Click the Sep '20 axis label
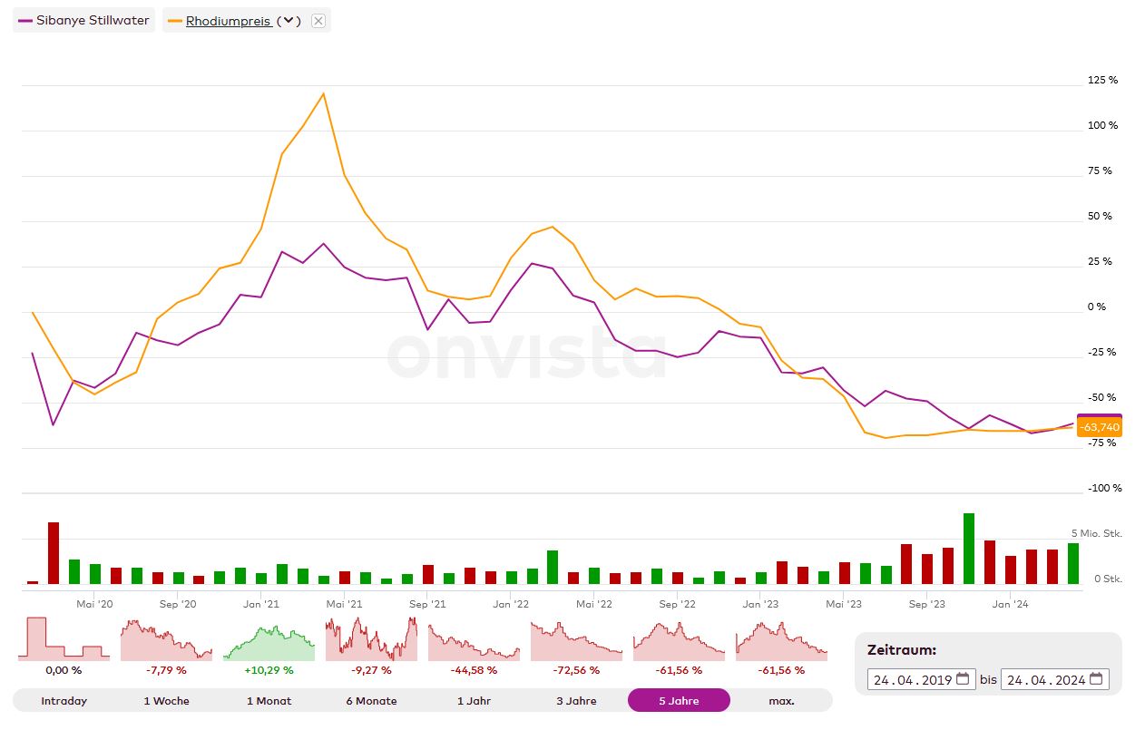This screenshot has width=1145, height=730. point(178,603)
